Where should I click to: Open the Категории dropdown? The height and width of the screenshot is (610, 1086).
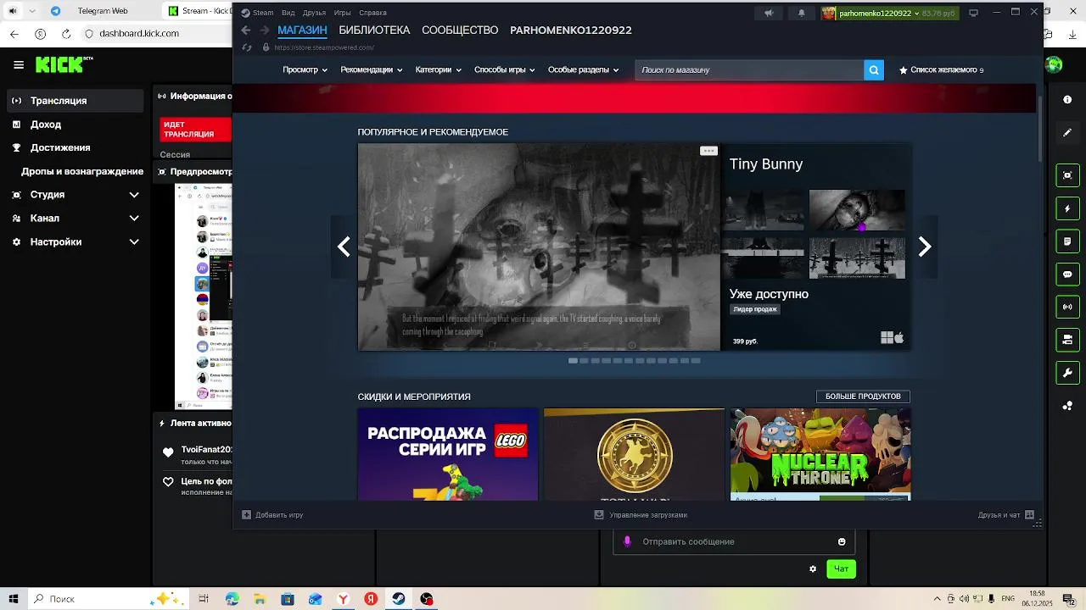[438, 69]
